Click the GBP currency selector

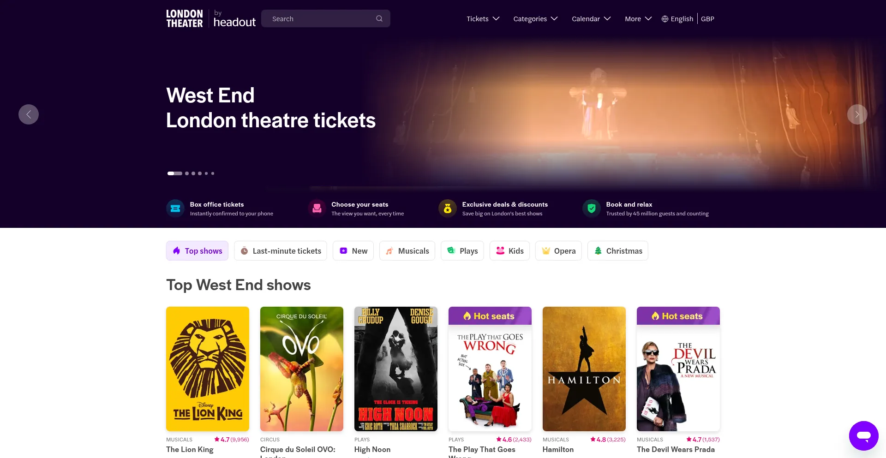pyautogui.click(x=707, y=19)
